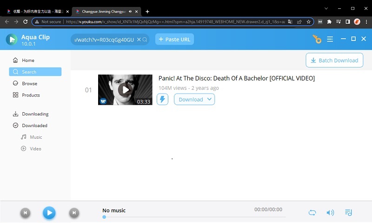372x223 pixels.
Task: Skip to next track
Action: 74,213
